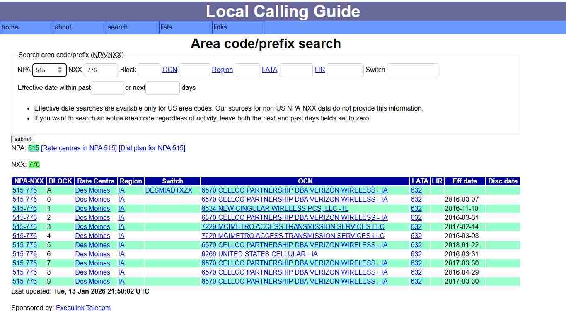Open the LATA field help link
The image size is (566, 318).
269,70
